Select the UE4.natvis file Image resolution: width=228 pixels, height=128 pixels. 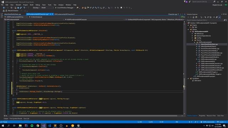[198, 81]
